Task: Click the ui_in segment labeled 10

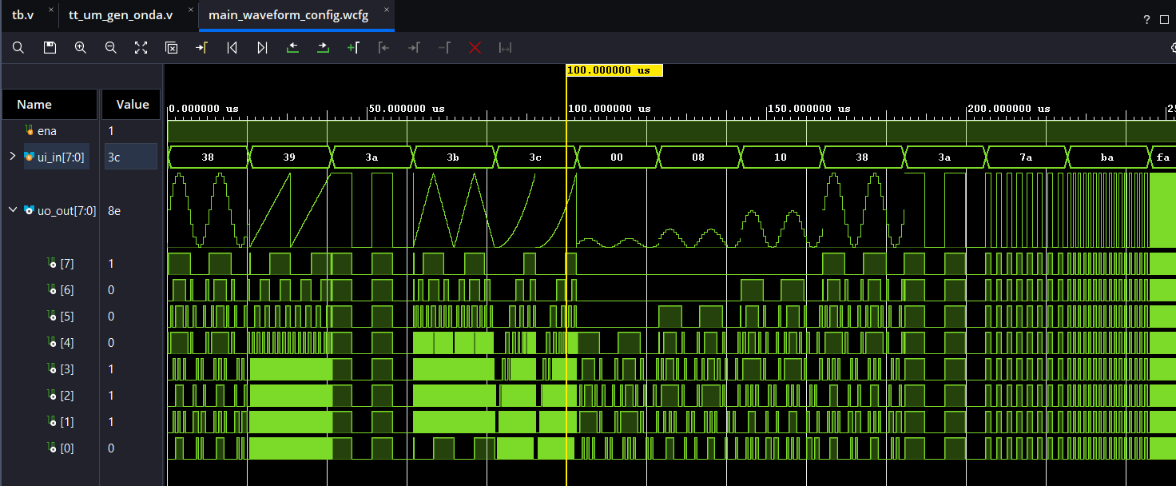Action: [x=781, y=157]
